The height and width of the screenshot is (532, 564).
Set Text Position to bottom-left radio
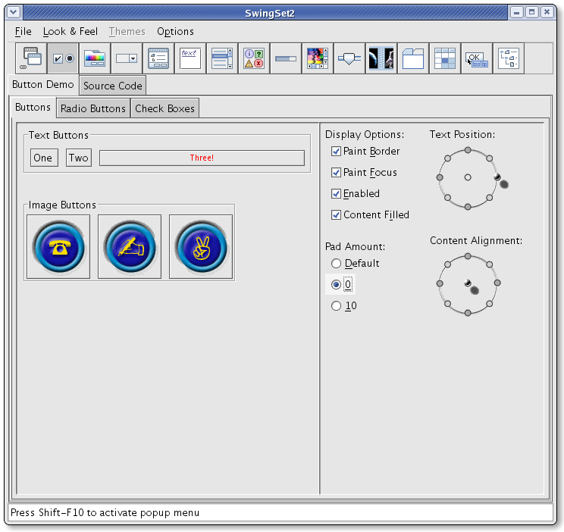click(447, 198)
